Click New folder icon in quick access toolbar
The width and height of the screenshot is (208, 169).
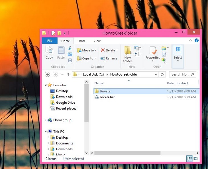59,33
